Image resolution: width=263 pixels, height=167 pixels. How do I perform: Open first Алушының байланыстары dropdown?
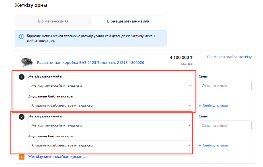click(x=111, y=105)
